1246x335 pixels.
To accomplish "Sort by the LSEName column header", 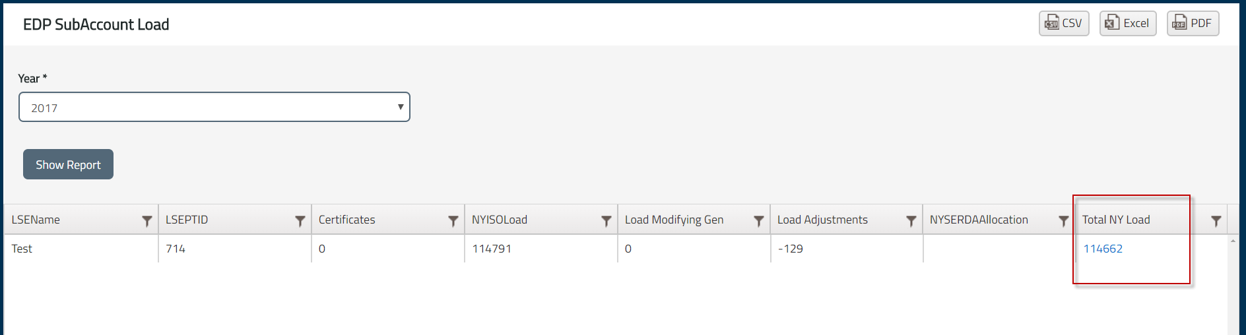I will (x=36, y=220).
